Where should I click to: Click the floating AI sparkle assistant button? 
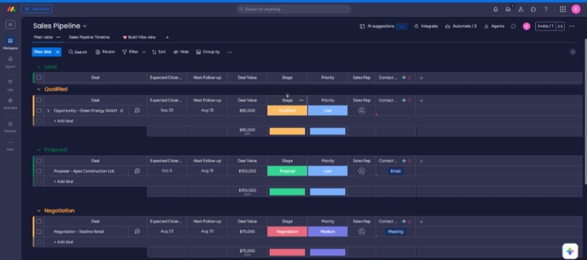[x=570, y=251]
